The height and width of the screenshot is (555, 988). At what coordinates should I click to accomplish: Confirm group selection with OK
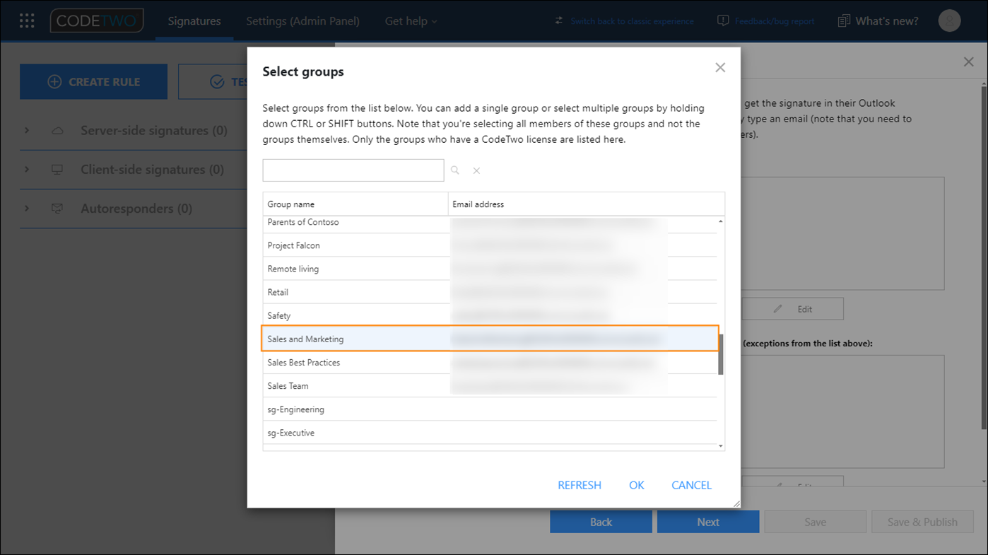point(636,485)
